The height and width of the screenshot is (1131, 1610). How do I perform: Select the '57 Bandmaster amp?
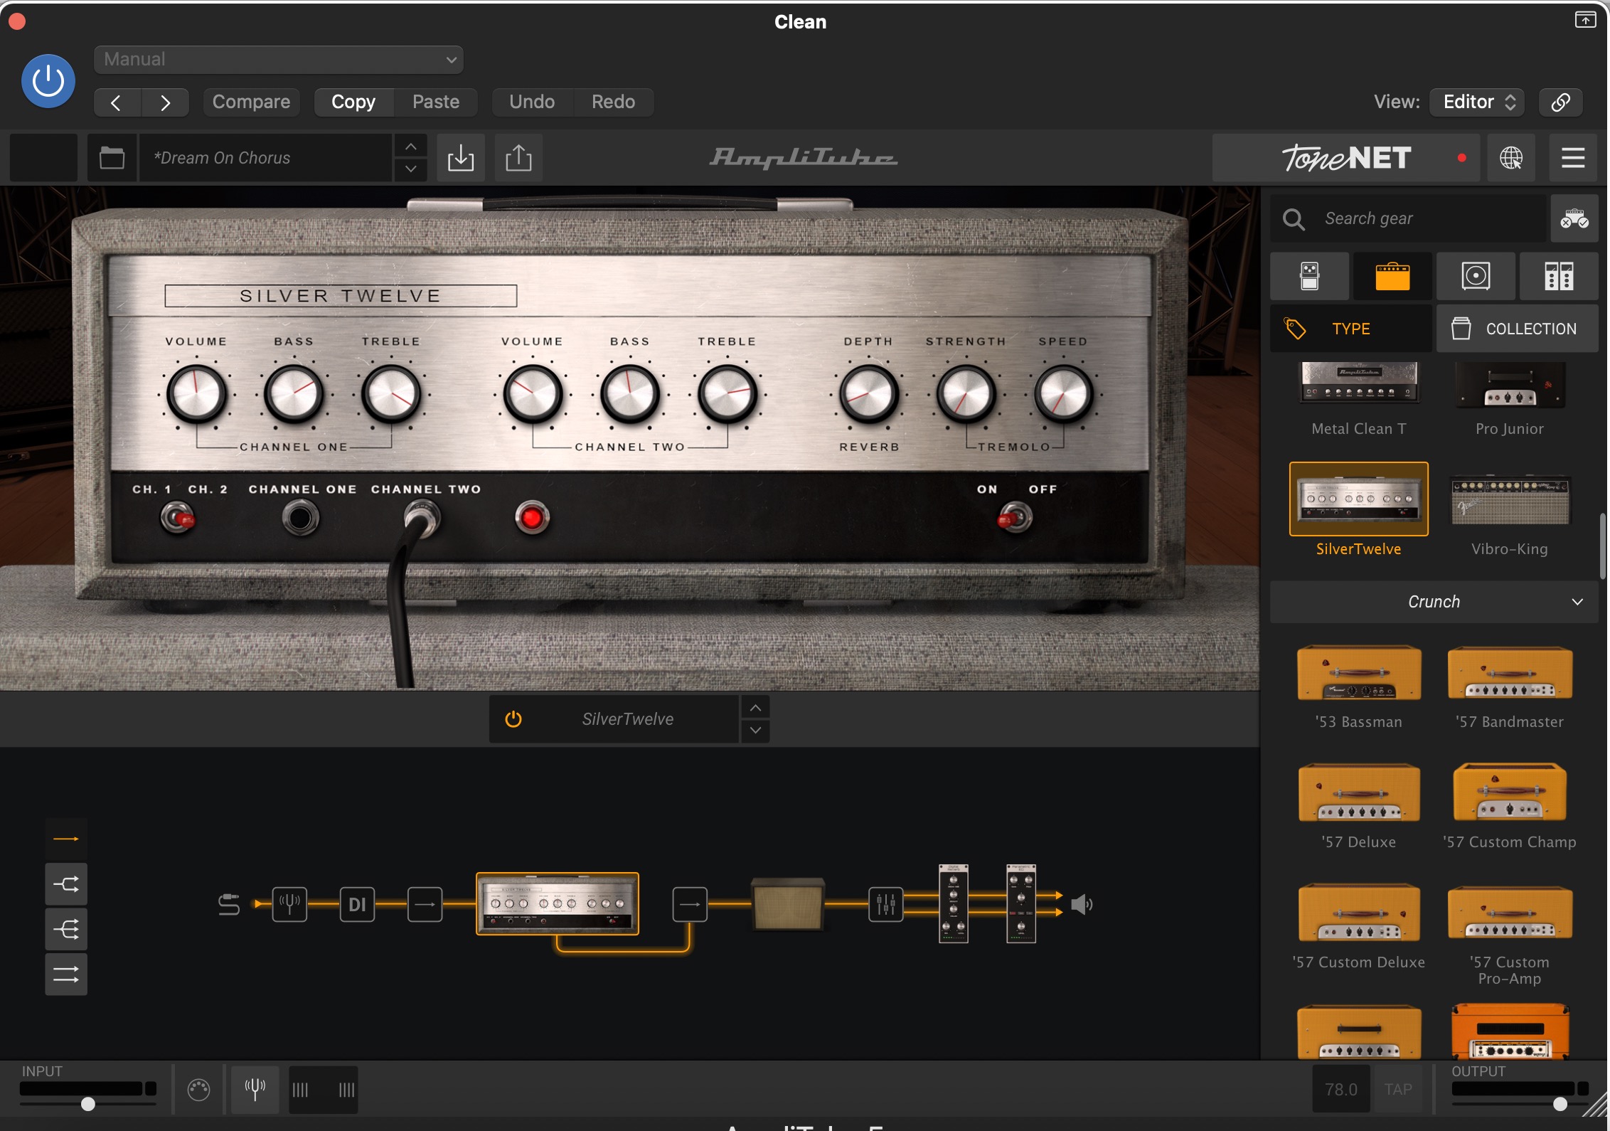[1510, 687]
